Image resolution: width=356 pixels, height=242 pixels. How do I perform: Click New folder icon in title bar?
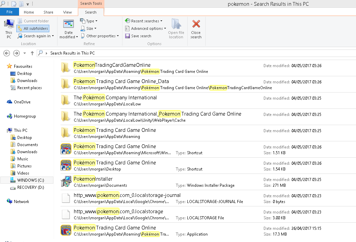pyautogui.click(x=21, y=4)
